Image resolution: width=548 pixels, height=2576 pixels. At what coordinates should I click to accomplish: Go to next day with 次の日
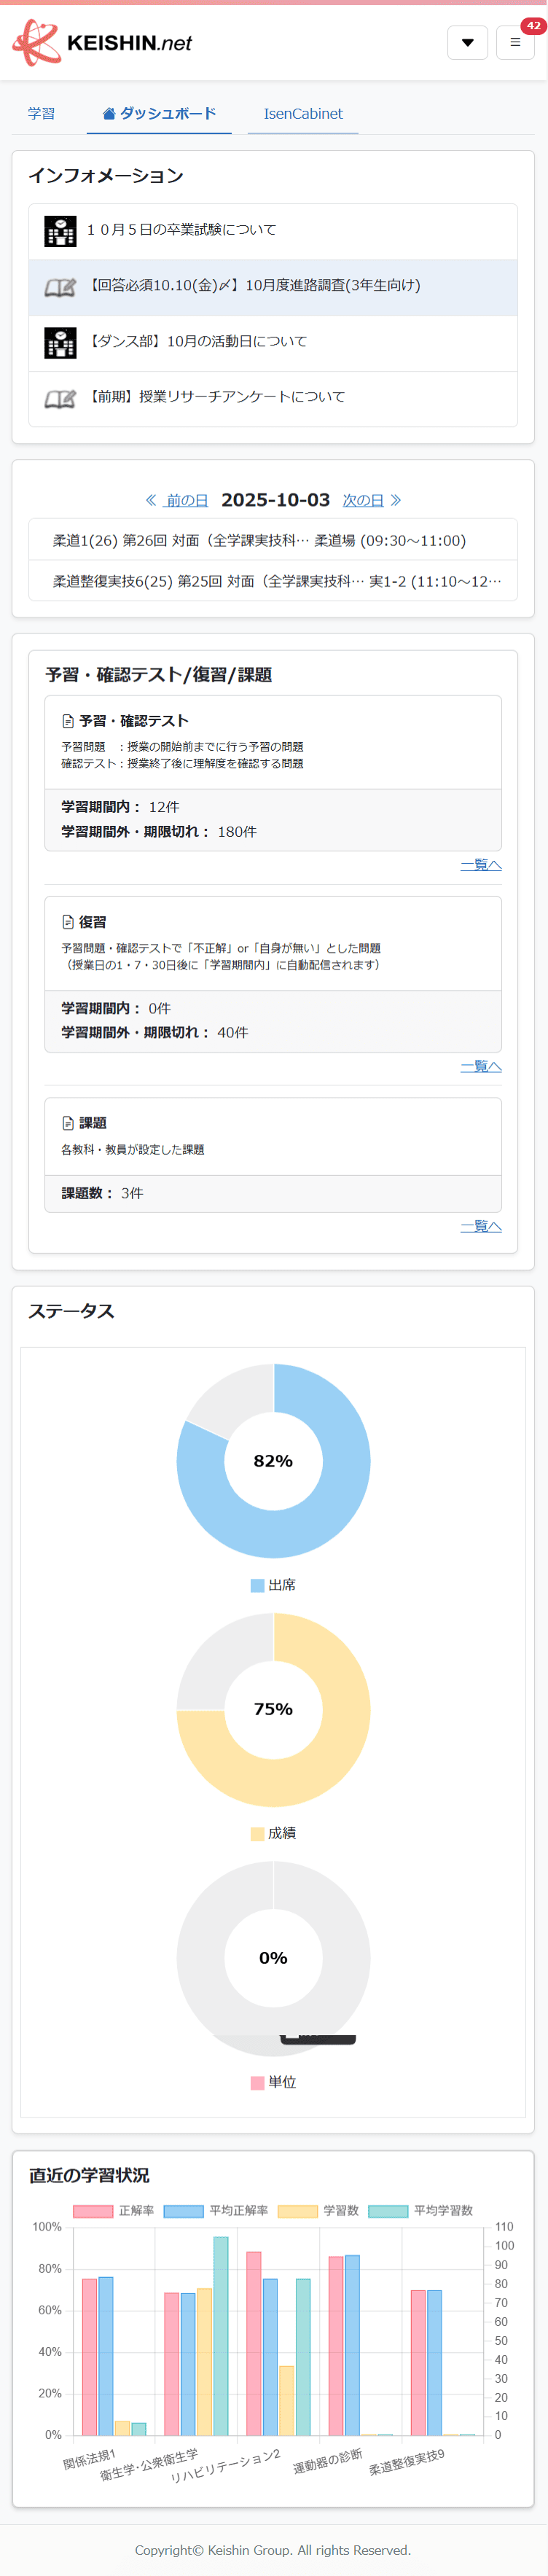coord(372,500)
